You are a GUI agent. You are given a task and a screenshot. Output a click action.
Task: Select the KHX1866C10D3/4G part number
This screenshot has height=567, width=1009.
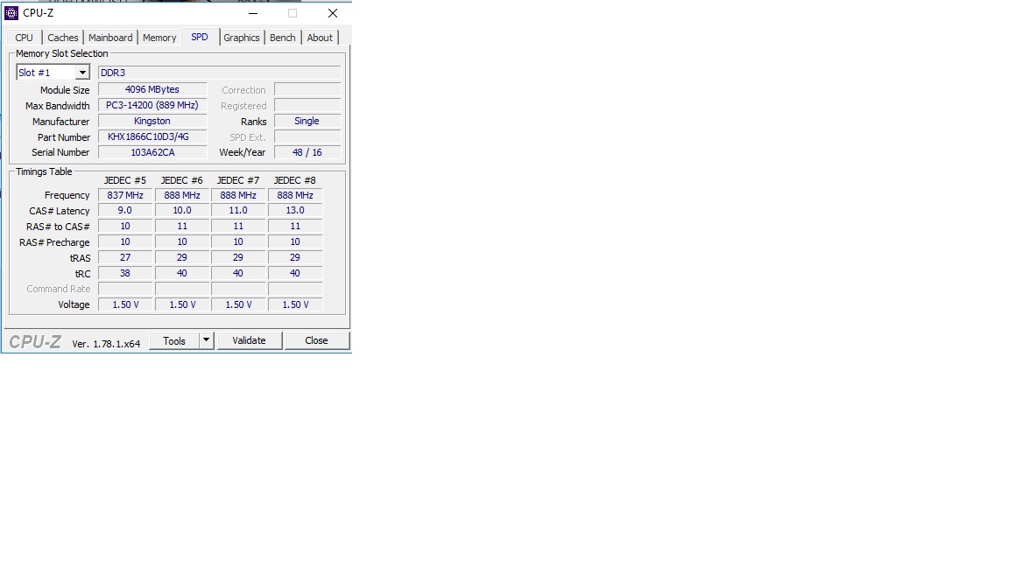click(152, 136)
